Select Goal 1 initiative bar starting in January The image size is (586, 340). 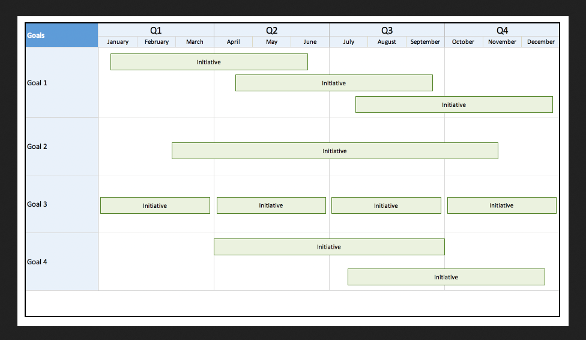click(209, 62)
